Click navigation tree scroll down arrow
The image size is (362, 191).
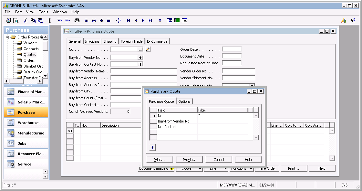pos(45,76)
